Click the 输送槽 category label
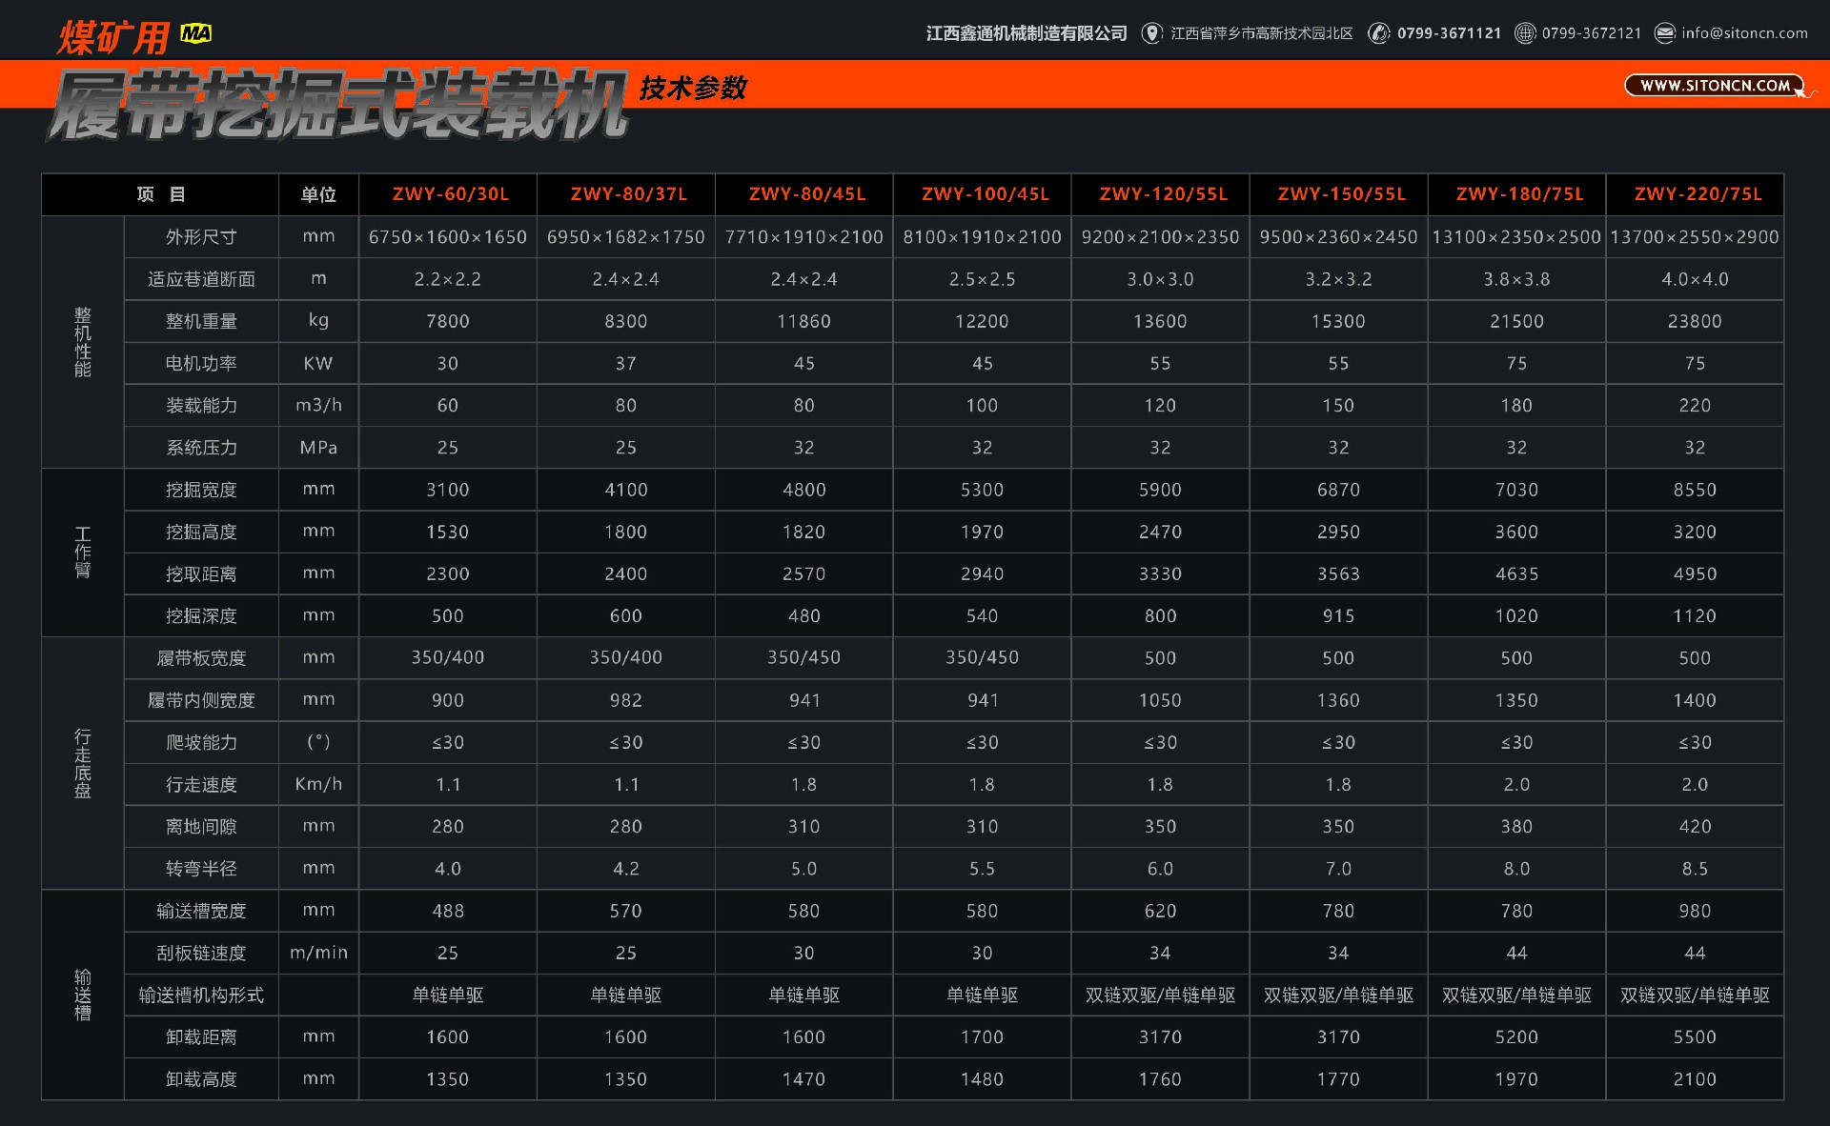This screenshot has height=1126, width=1830. coord(83,995)
